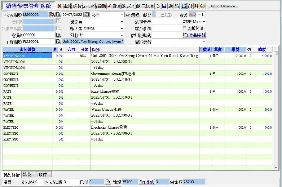Open lookup beside member number C00001

tap(58, 35)
